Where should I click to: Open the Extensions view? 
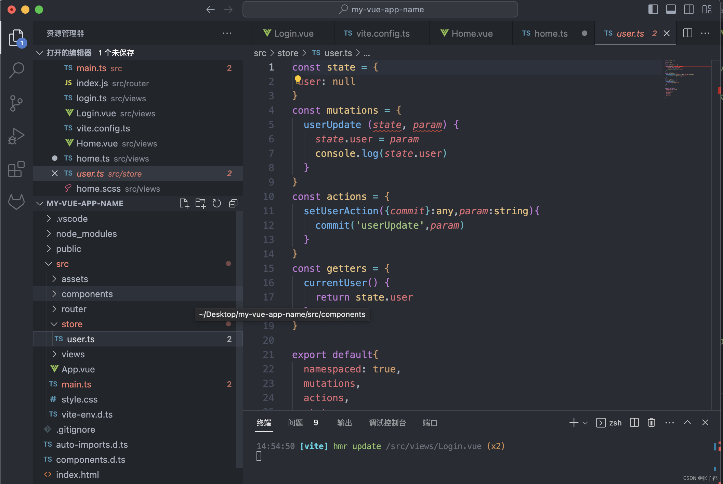(x=16, y=169)
